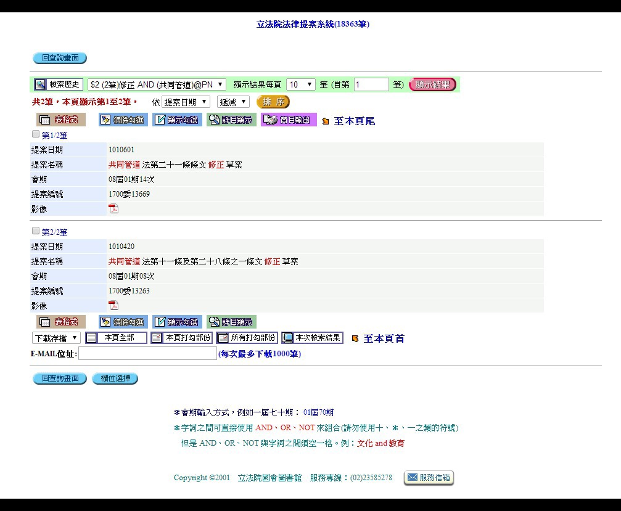Open 下載存檔 download method dropdown
Image resolution: width=621 pixels, height=511 pixels.
click(56, 338)
